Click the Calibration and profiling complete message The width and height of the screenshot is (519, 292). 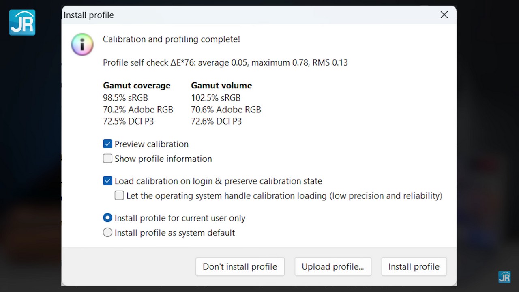coord(171,39)
